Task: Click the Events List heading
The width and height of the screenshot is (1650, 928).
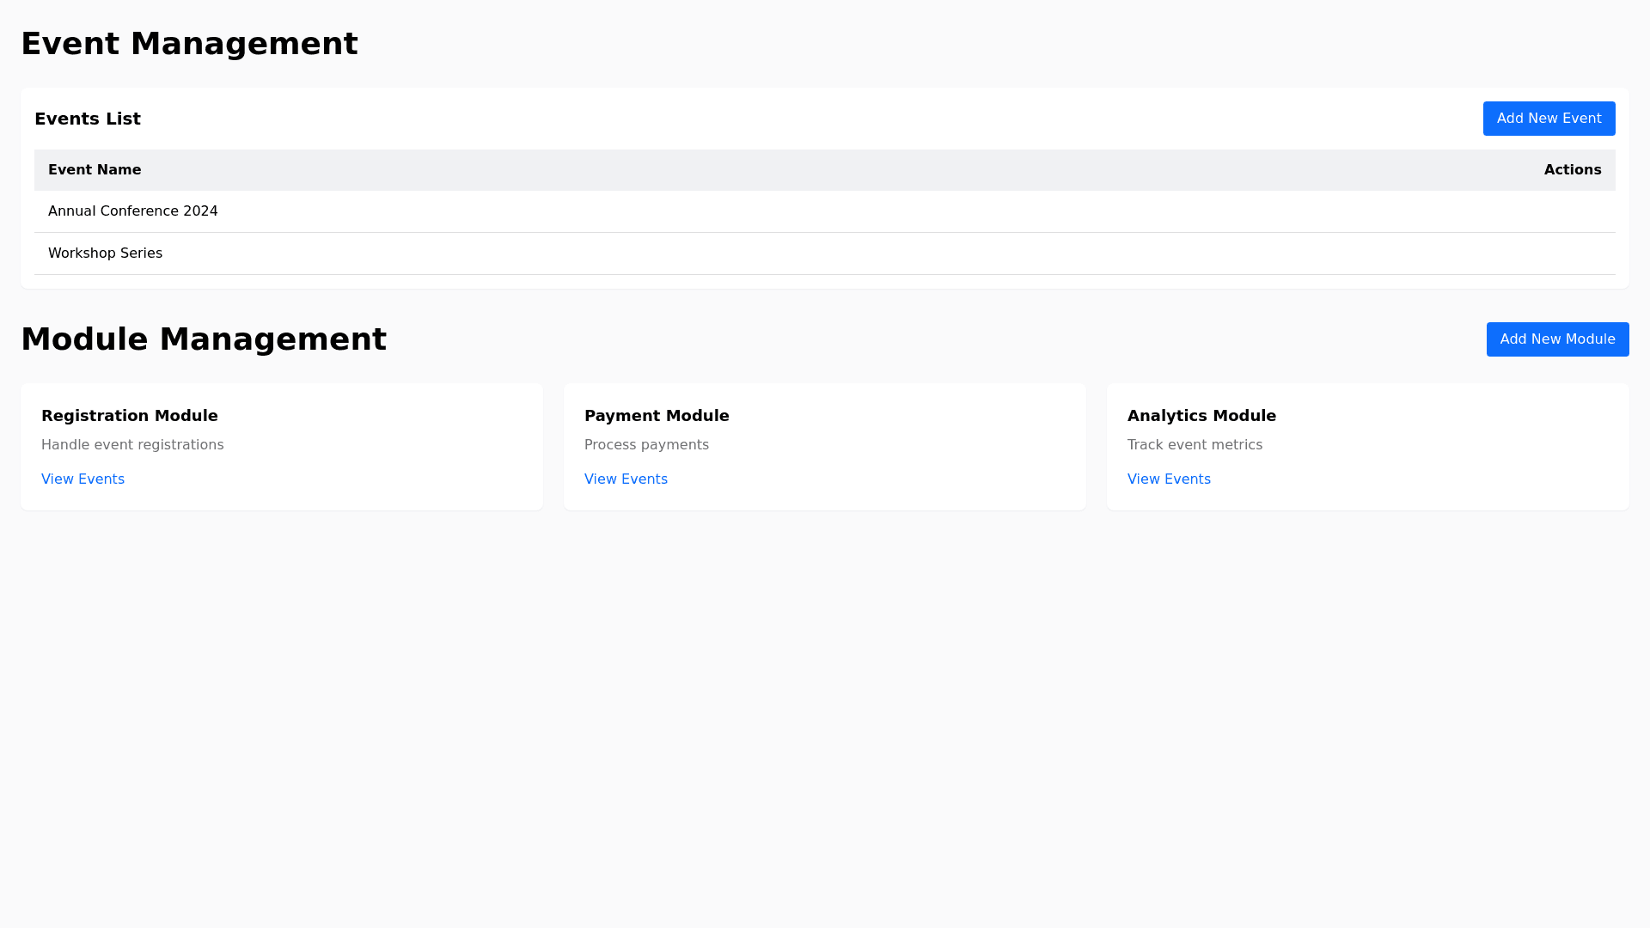Action: [x=88, y=119]
